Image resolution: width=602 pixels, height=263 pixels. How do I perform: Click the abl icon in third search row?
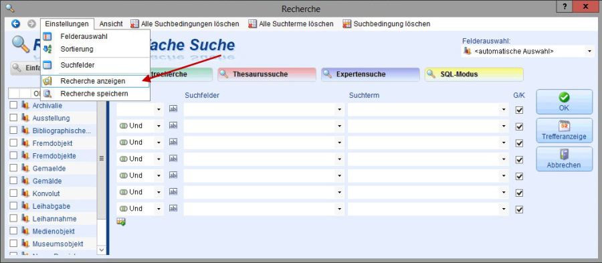point(173,142)
